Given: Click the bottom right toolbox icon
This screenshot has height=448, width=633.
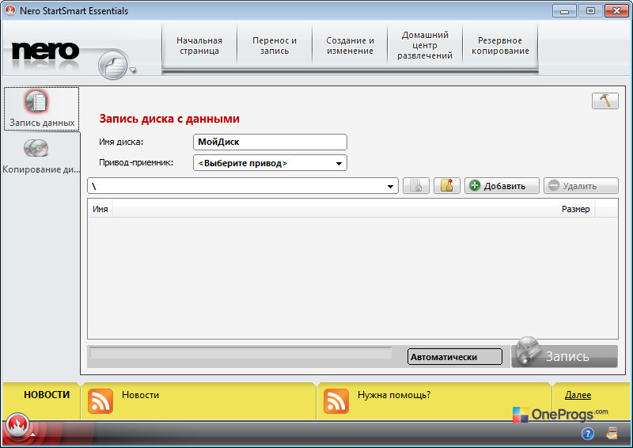Looking at the screenshot, I should pos(612,434).
